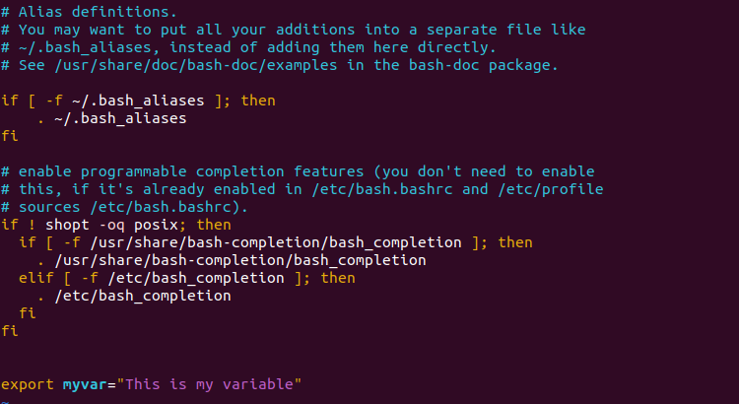The image size is (739, 404).
Task: Click the indented inner 'fi' keyword
Action: point(28,313)
